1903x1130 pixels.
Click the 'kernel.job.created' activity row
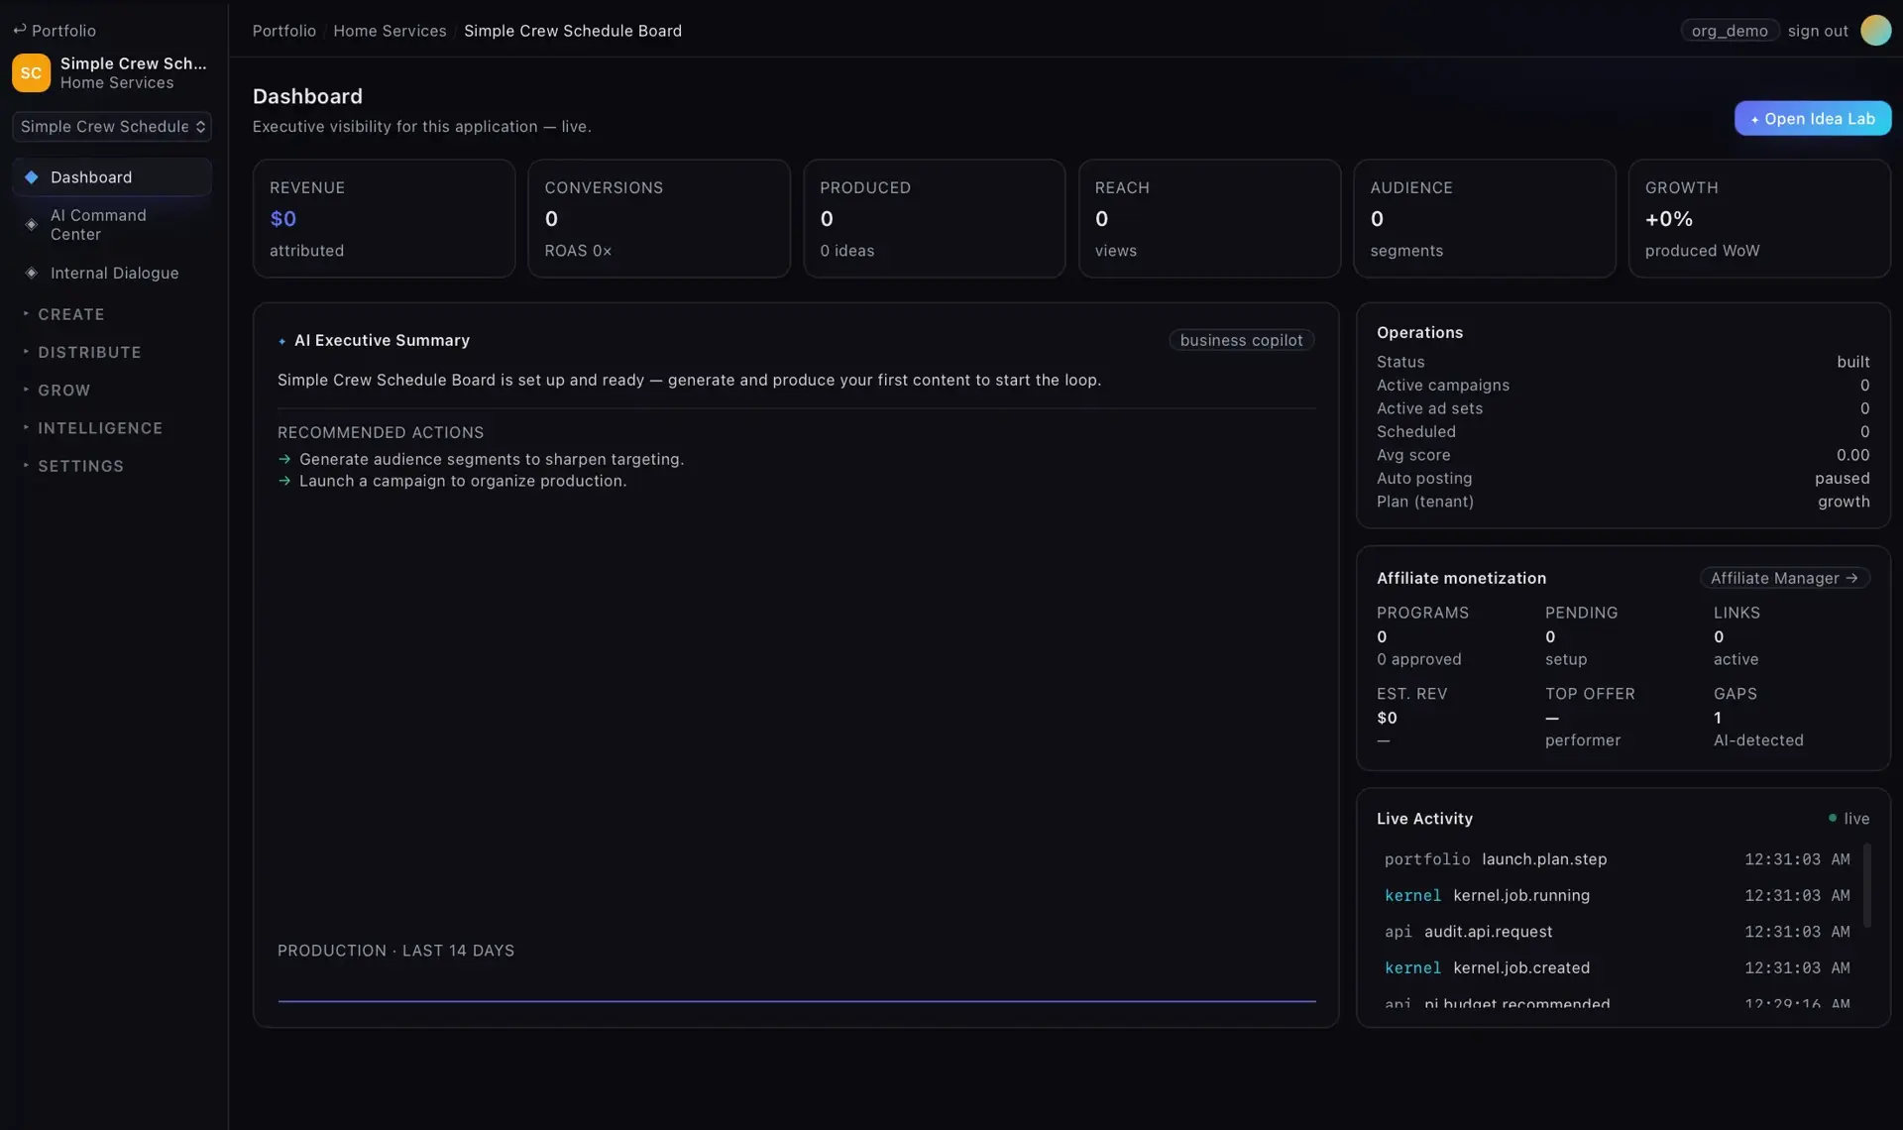pos(1617,967)
